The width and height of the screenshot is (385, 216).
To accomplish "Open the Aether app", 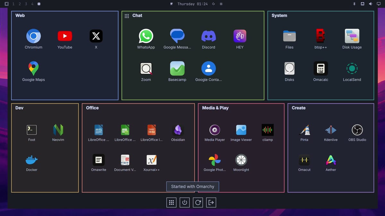I will click(331, 159).
